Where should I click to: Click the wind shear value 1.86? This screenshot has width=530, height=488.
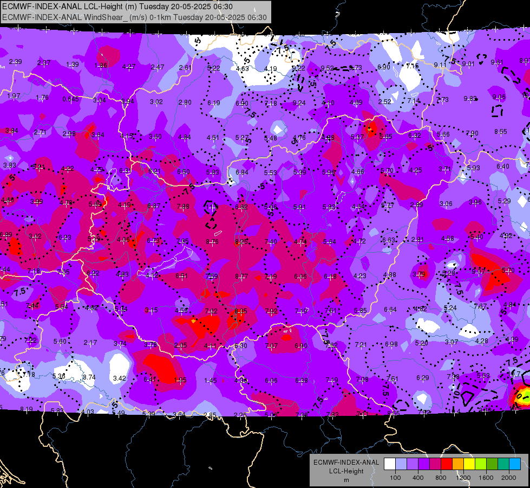[101, 66]
